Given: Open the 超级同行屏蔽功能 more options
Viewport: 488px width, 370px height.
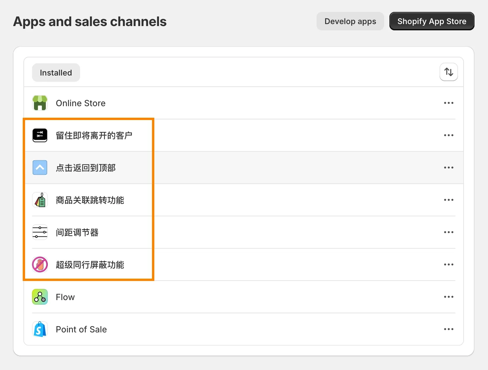Looking at the screenshot, I should click(448, 264).
